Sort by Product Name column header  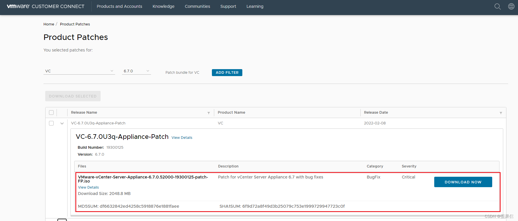(231, 113)
